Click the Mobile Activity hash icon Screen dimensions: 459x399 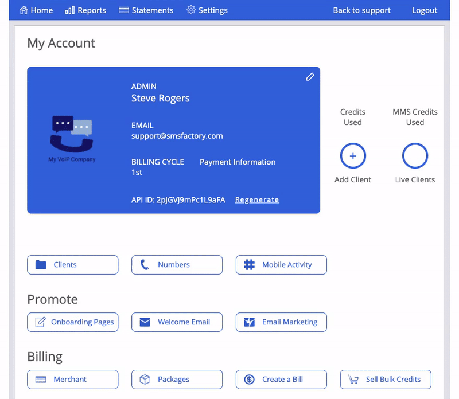click(249, 265)
